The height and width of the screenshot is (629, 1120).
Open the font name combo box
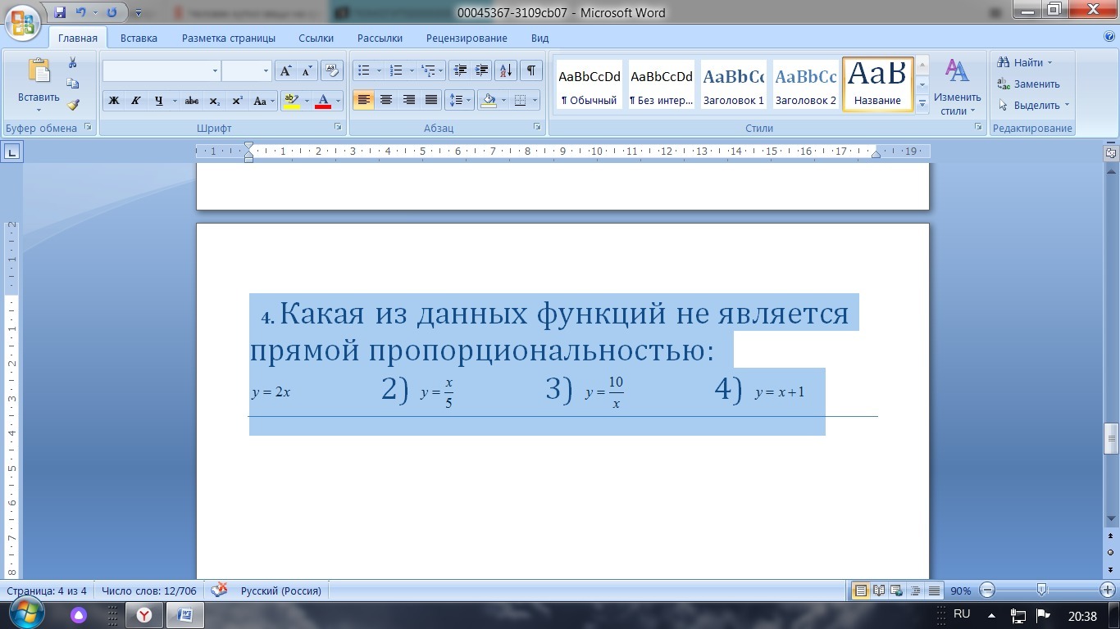[162, 70]
